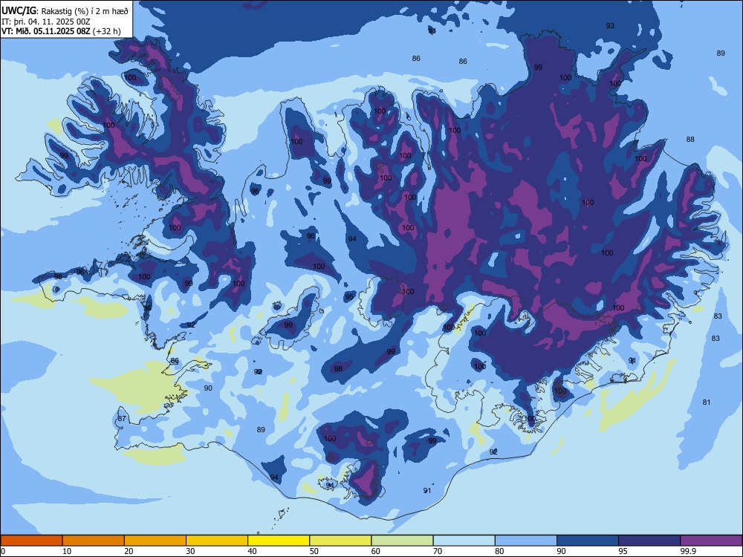Select the yellow-green 50–60 legend swatch
Screen dimensions: 743x557
(x=340, y=541)
